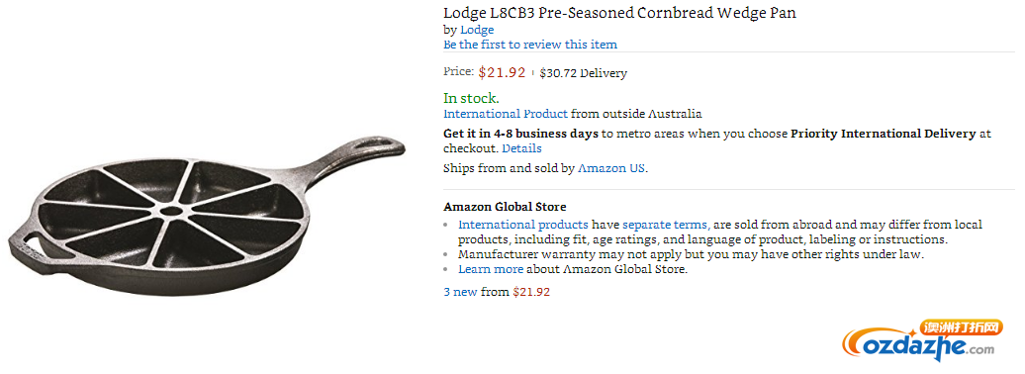This screenshot has height=374, width=1025.
Task: Open the Lodge brand link
Action: pyautogui.click(x=477, y=30)
